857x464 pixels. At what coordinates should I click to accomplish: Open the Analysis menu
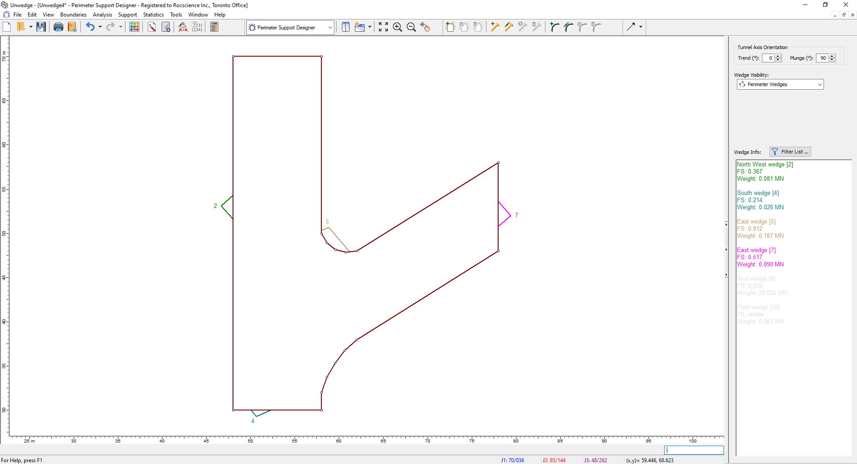point(102,15)
